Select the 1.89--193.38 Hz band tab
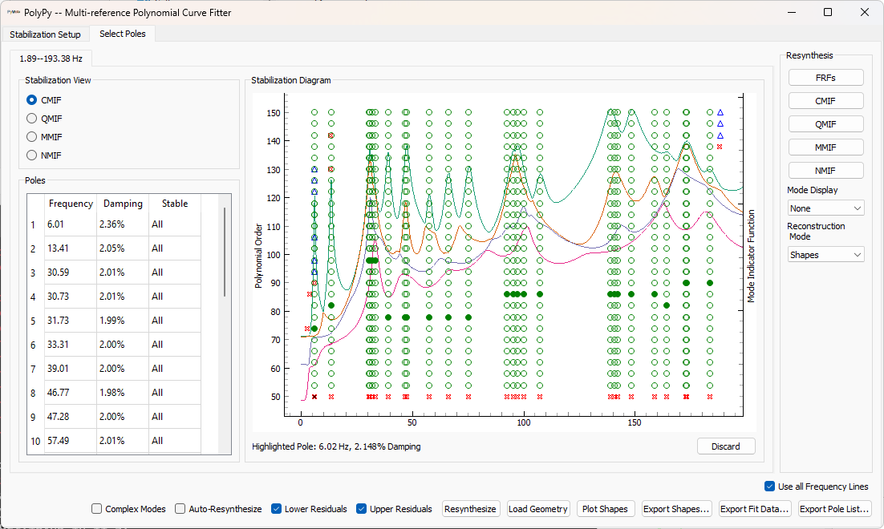The width and height of the screenshot is (884, 529). tap(51, 58)
